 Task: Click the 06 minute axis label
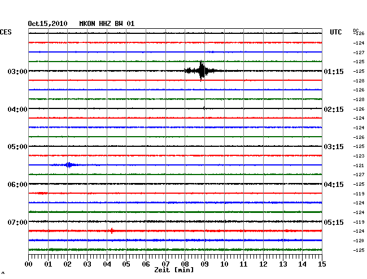point(146,264)
